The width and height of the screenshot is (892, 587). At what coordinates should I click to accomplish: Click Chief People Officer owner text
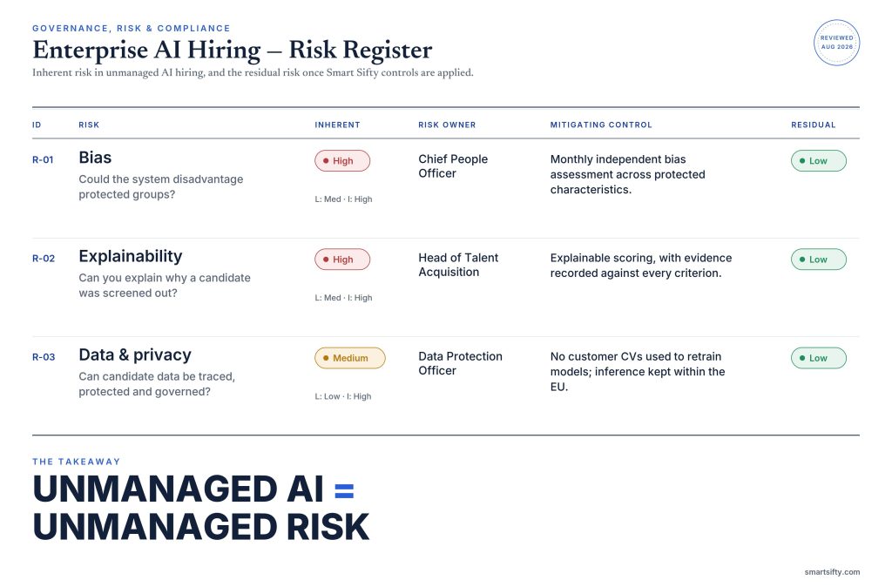click(x=453, y=166)
